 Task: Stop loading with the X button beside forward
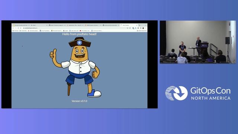[x=18, y=28]
